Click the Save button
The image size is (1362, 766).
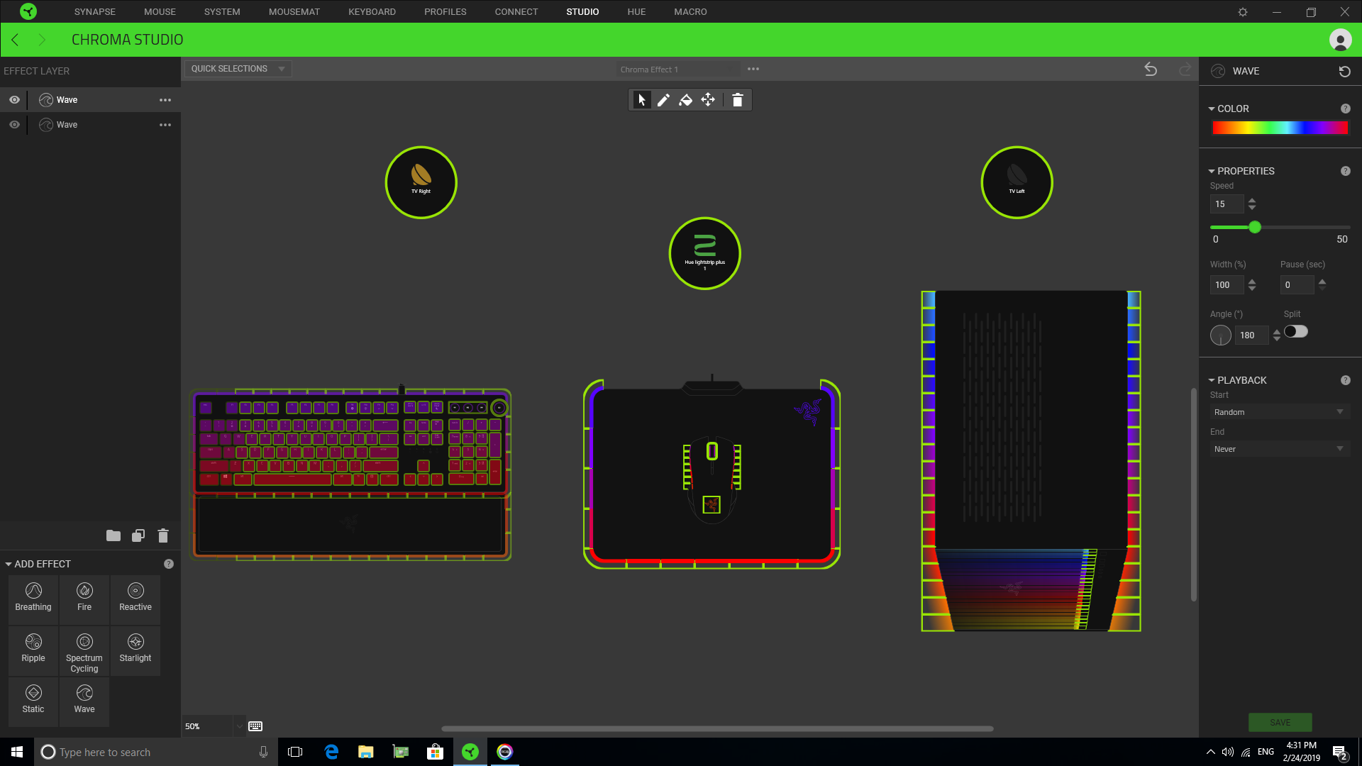tap(1280, 722)
